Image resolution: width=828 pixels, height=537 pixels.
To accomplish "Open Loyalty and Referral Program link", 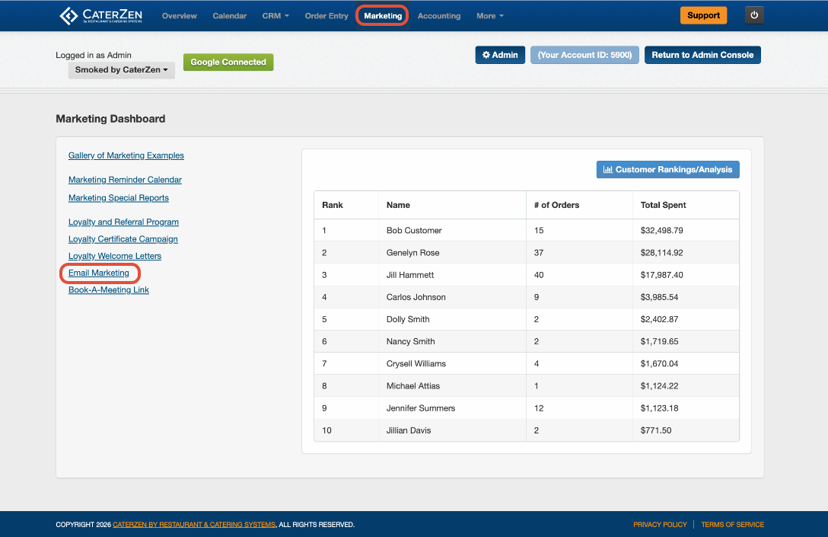I will point(123,222).
